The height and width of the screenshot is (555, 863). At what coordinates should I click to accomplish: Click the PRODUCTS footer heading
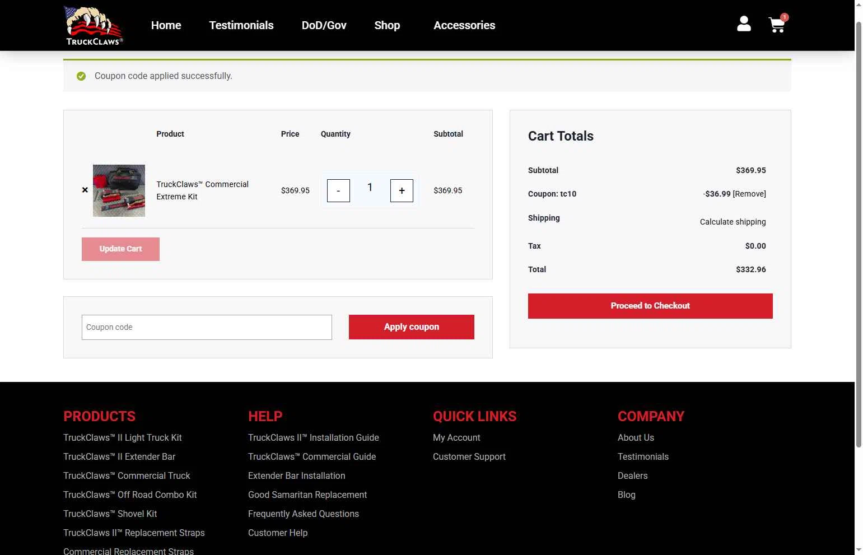pos(99,417)
